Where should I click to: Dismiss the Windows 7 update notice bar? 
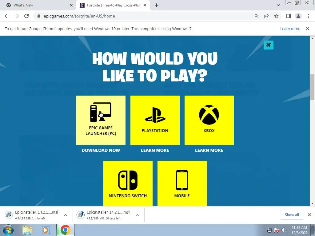click(x=308, y=29)
